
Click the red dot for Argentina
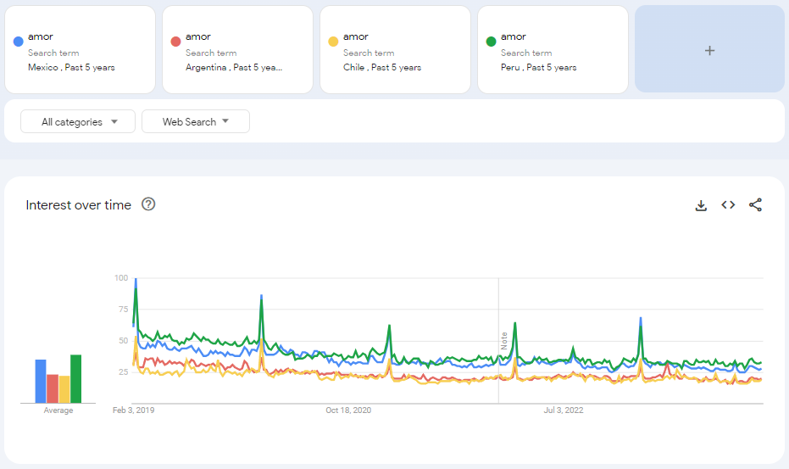pos(175,42)
